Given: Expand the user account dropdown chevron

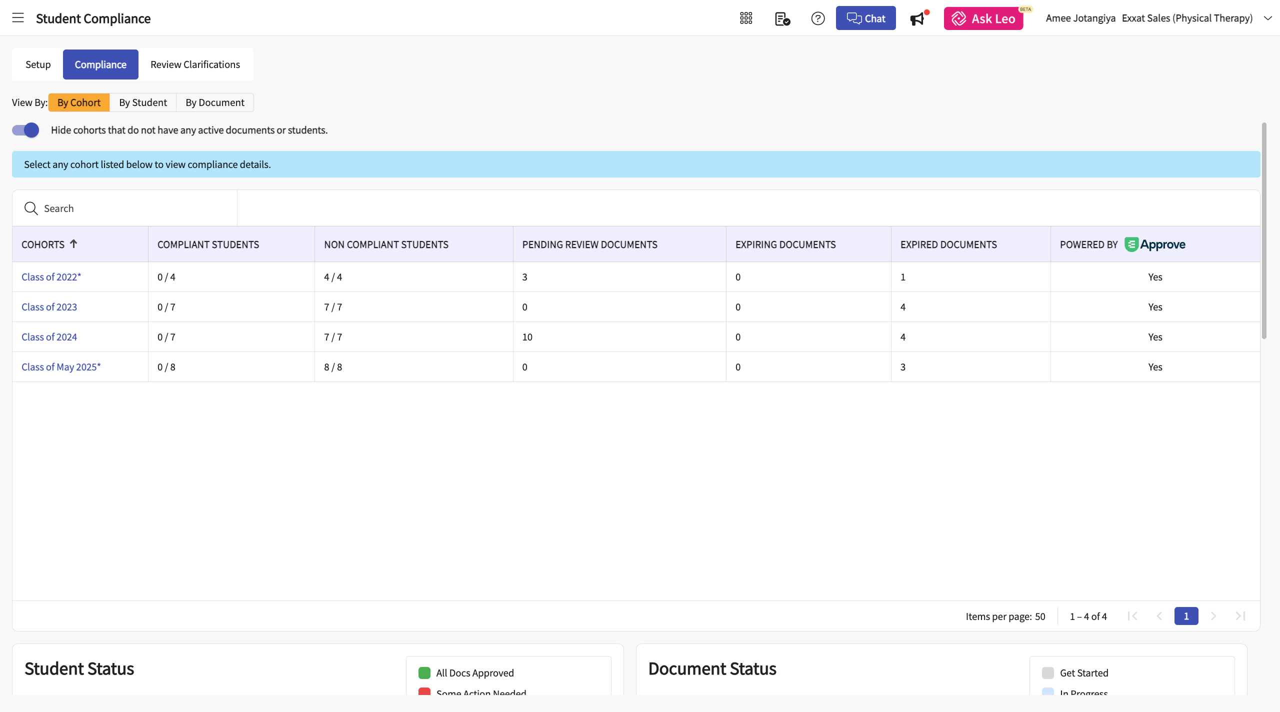Looking at the screenshot, I should pos(1268,18).
